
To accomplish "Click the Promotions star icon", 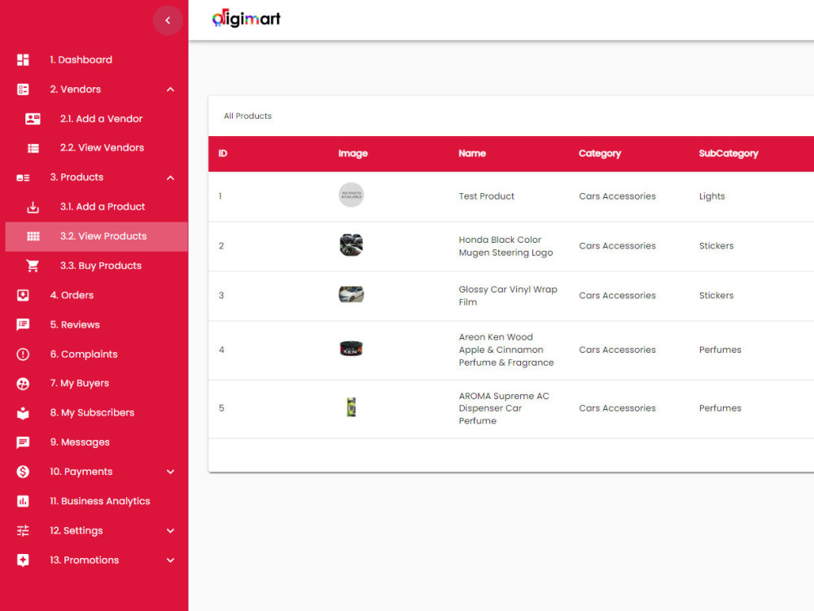I will [23, 560].
